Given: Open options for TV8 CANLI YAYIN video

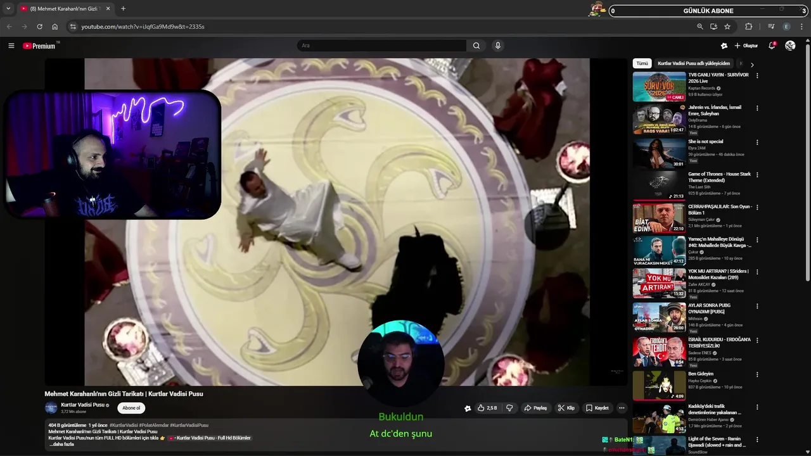Looking at the screenshot, I should [x=757, y=75].
